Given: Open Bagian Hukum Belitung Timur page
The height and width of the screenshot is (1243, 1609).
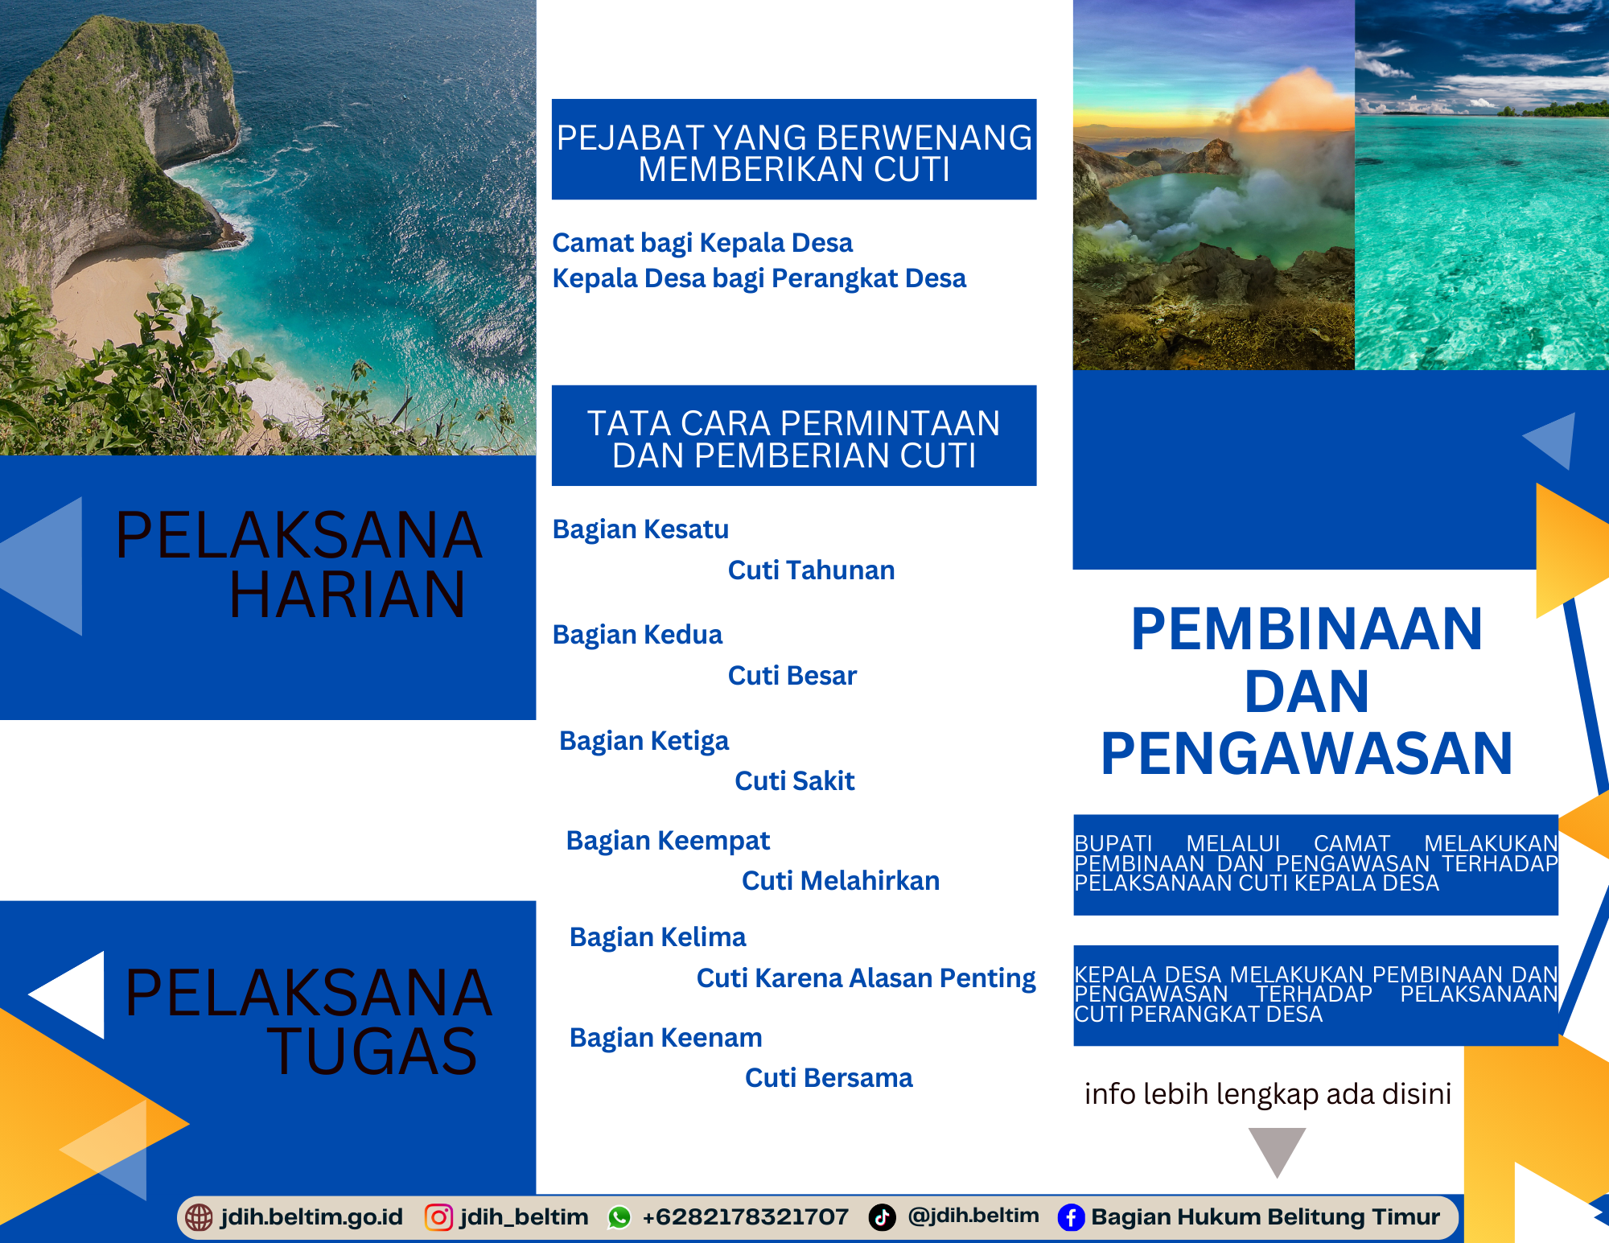Looking at the screenshot, I should point(1265,1216).
